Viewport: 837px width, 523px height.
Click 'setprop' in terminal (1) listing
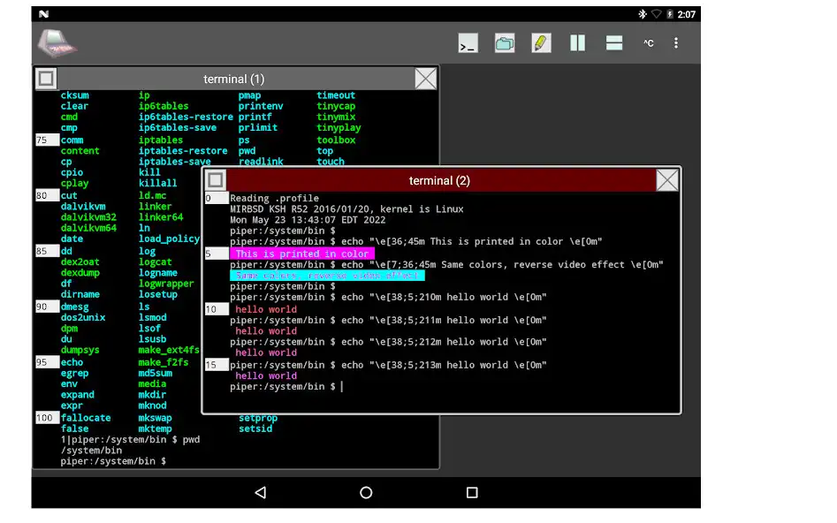click(x=258, y=417)
